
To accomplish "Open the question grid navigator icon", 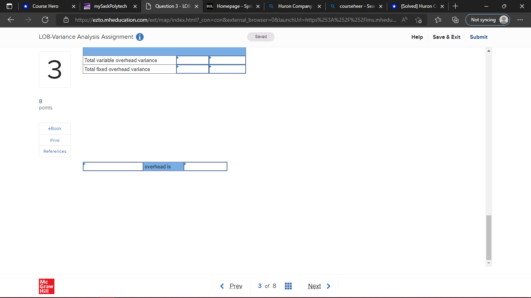I will pyautogui.click(x=288, y=286).
